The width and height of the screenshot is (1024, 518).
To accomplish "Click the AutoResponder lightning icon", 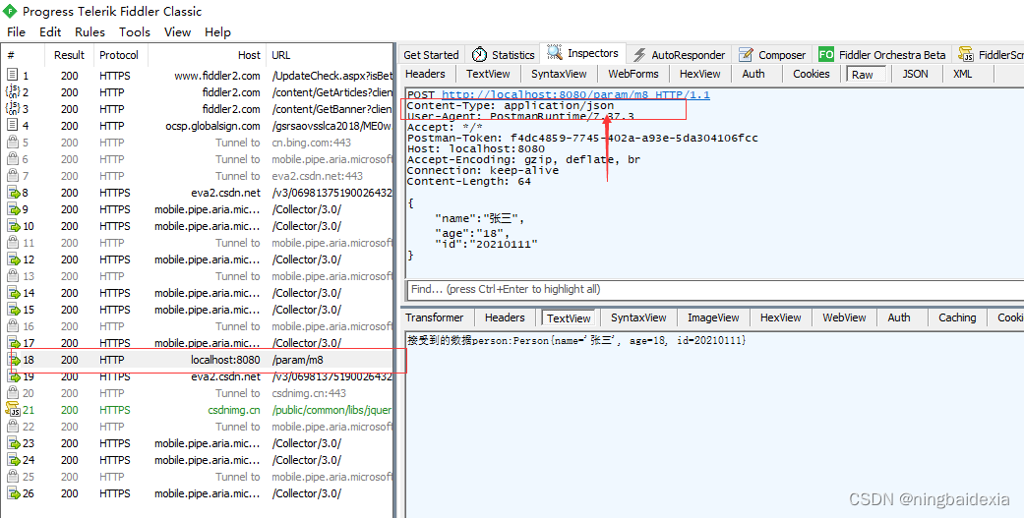I will coord(639,55).
